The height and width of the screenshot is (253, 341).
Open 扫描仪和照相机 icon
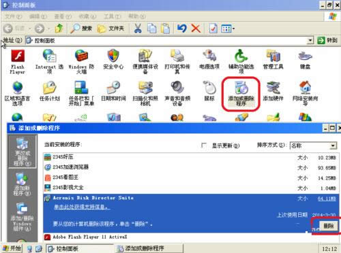pos(145,94)
